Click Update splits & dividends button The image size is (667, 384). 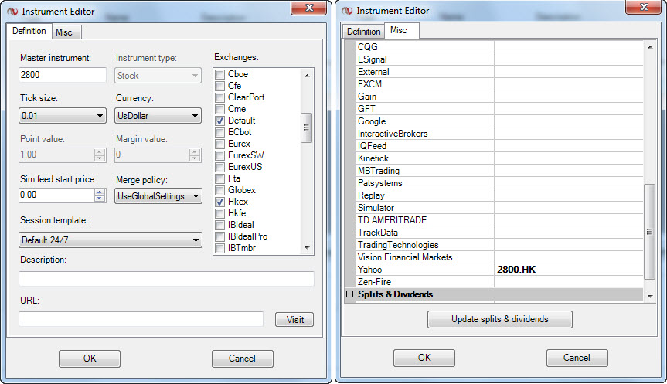click(x=500, y=319)
